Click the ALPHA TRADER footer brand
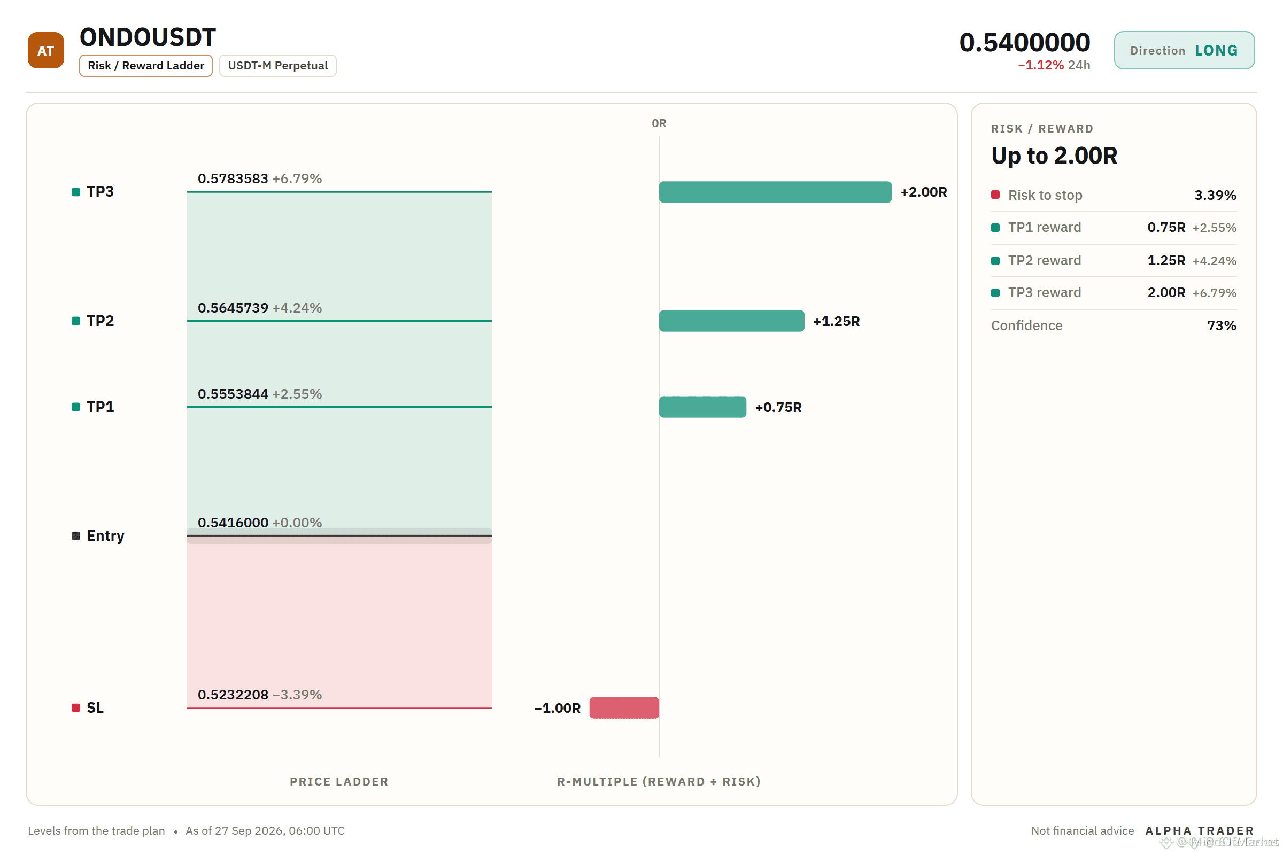The image size is (1283, 855). tap(1200, 830)
